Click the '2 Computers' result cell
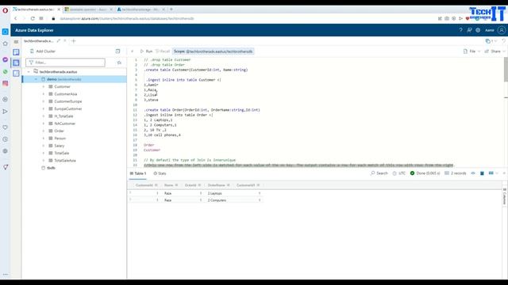The image size is (508, 285). pos(217,200)
